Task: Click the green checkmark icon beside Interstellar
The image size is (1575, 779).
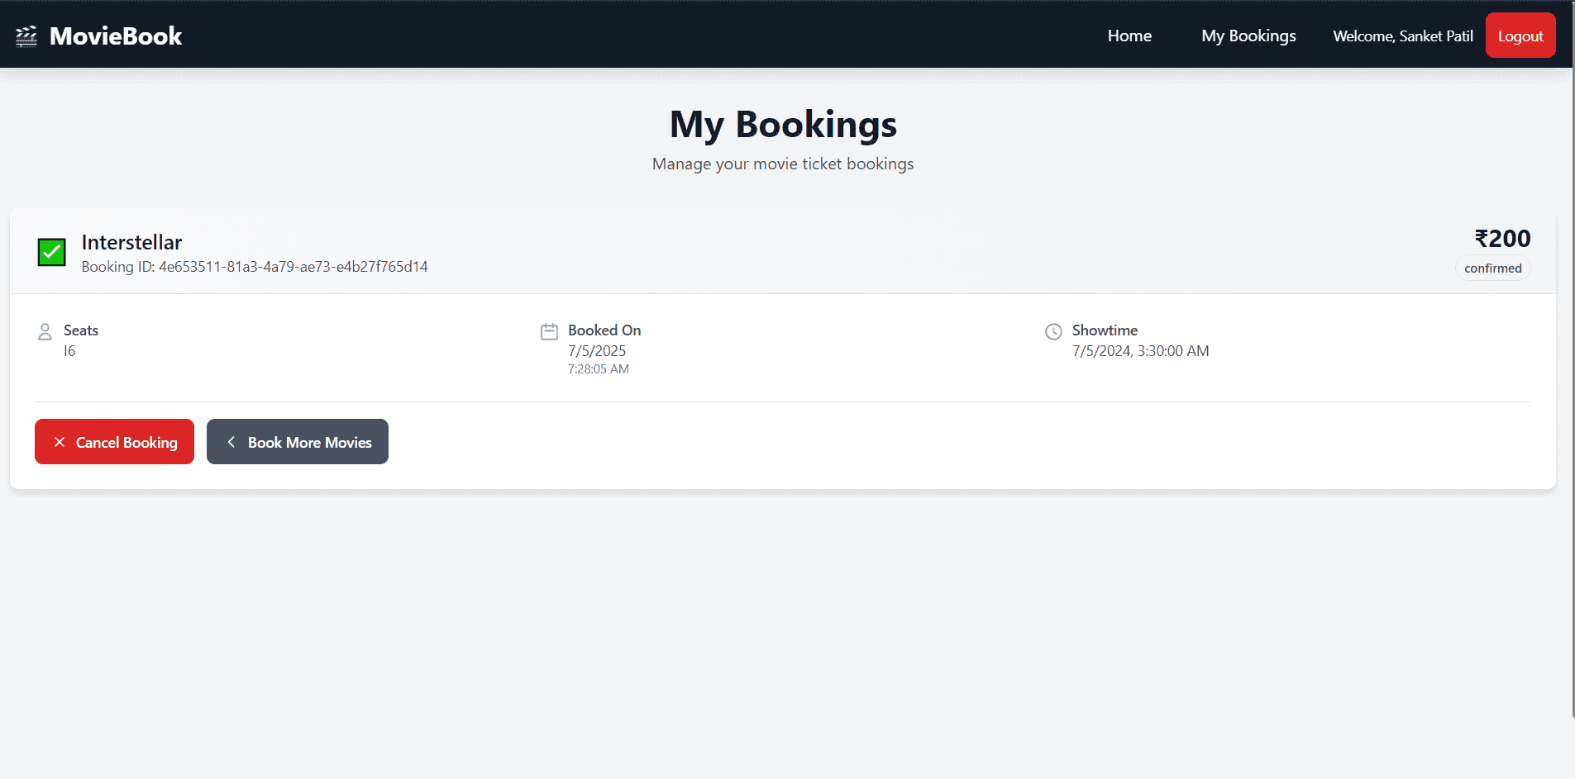Action: (x=52, y=252)
